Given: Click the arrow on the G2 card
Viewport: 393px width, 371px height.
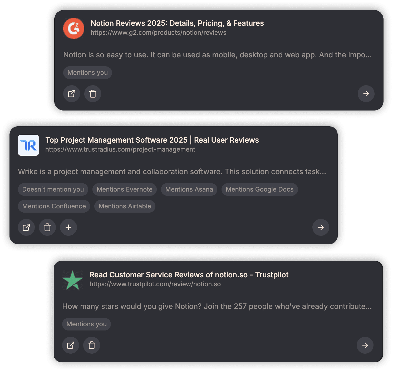Looking at the screenshot, I should pos(366,94).
